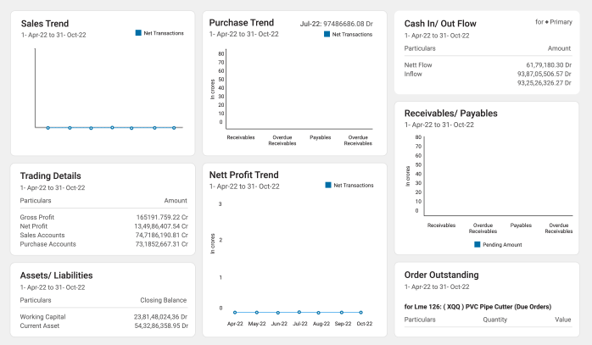Click the last data point in Sales Trend
Viewport: 592px width, 345px height.
pyautogui.click(x=174, y=128)
